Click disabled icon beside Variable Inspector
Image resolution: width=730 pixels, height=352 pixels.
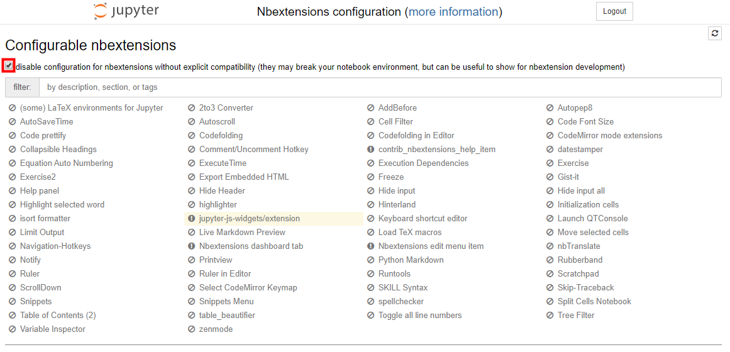[12, 329]
